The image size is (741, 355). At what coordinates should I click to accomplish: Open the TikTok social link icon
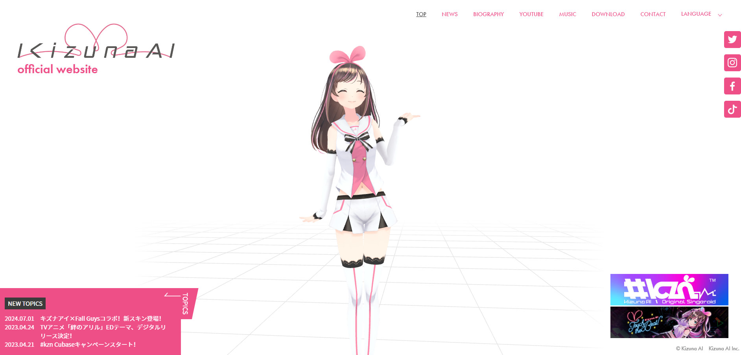732,109
